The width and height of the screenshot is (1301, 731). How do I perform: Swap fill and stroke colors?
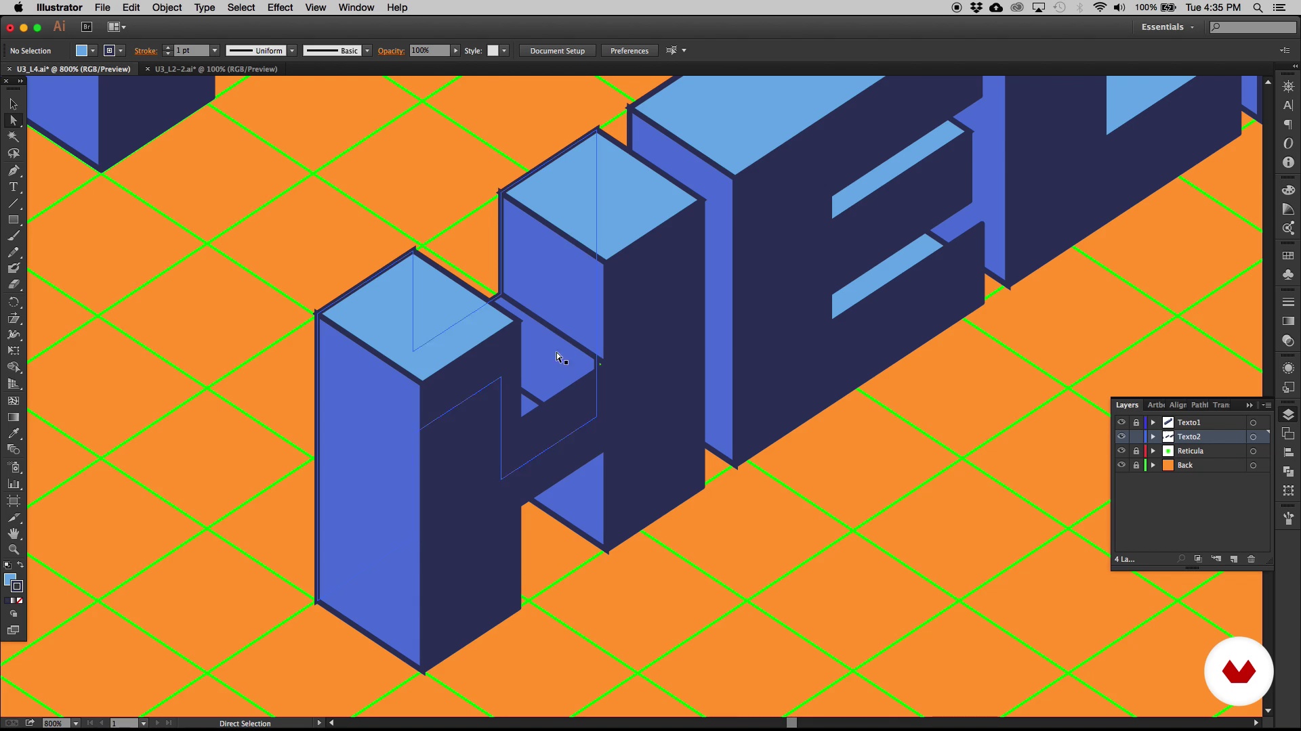point(20,565)
